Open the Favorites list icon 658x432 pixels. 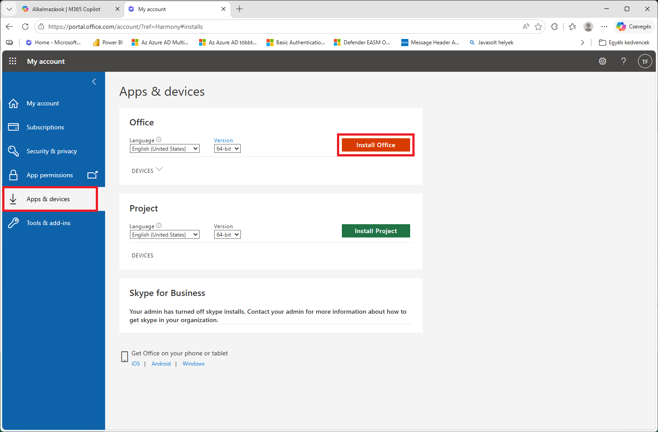pyautogui.click(x=572, y=27)
